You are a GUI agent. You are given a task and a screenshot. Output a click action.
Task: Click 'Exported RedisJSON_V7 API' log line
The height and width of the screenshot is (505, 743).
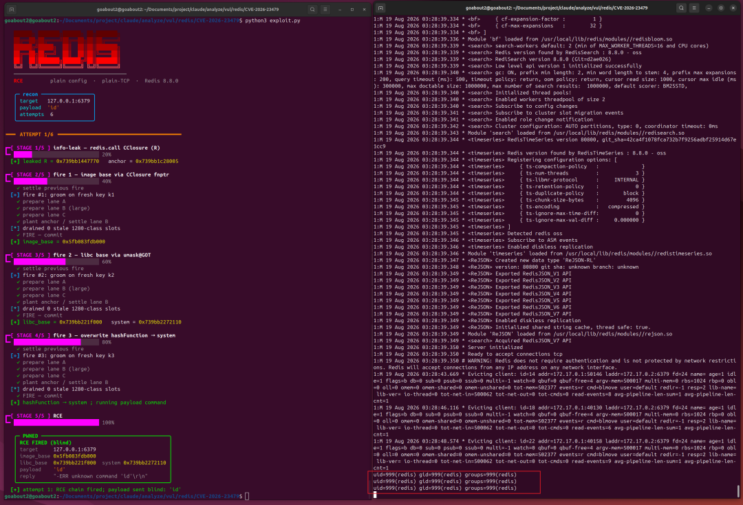pyautogui.click(x=472, y=314)
